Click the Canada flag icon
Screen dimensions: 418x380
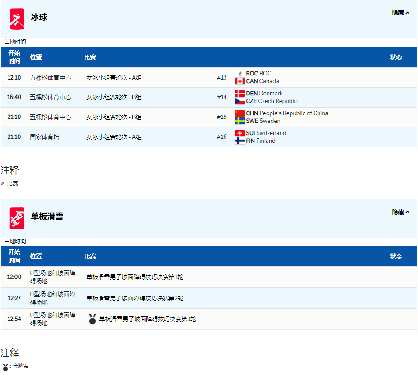pyautogui.click(x=240, y=81)
